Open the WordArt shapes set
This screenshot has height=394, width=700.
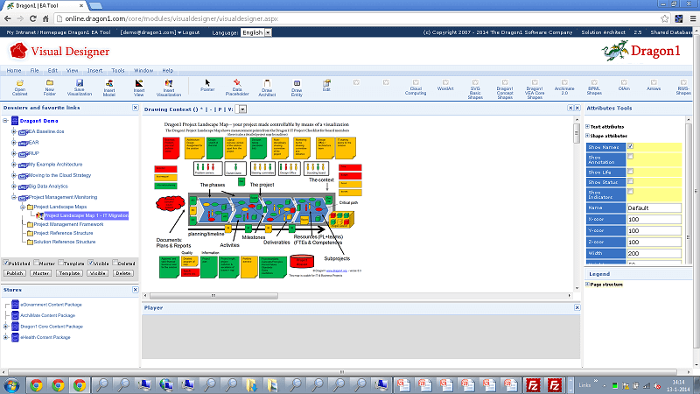(445, 85)
